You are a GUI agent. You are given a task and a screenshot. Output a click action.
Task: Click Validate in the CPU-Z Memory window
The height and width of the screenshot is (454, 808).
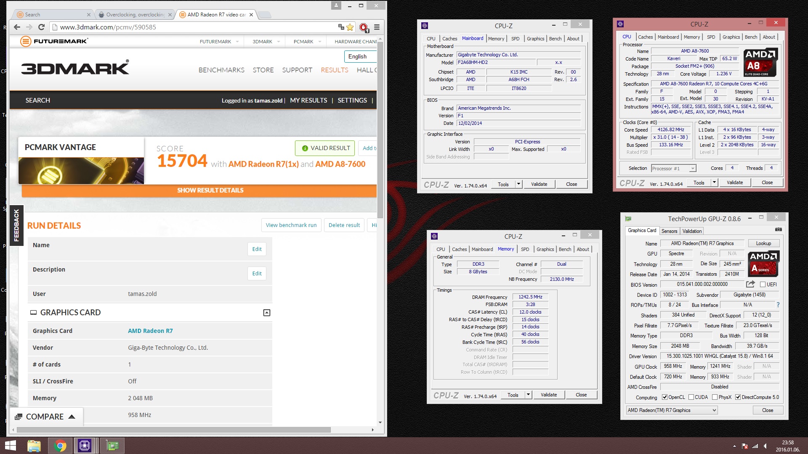pyautogui.click(x=548, y=395)
